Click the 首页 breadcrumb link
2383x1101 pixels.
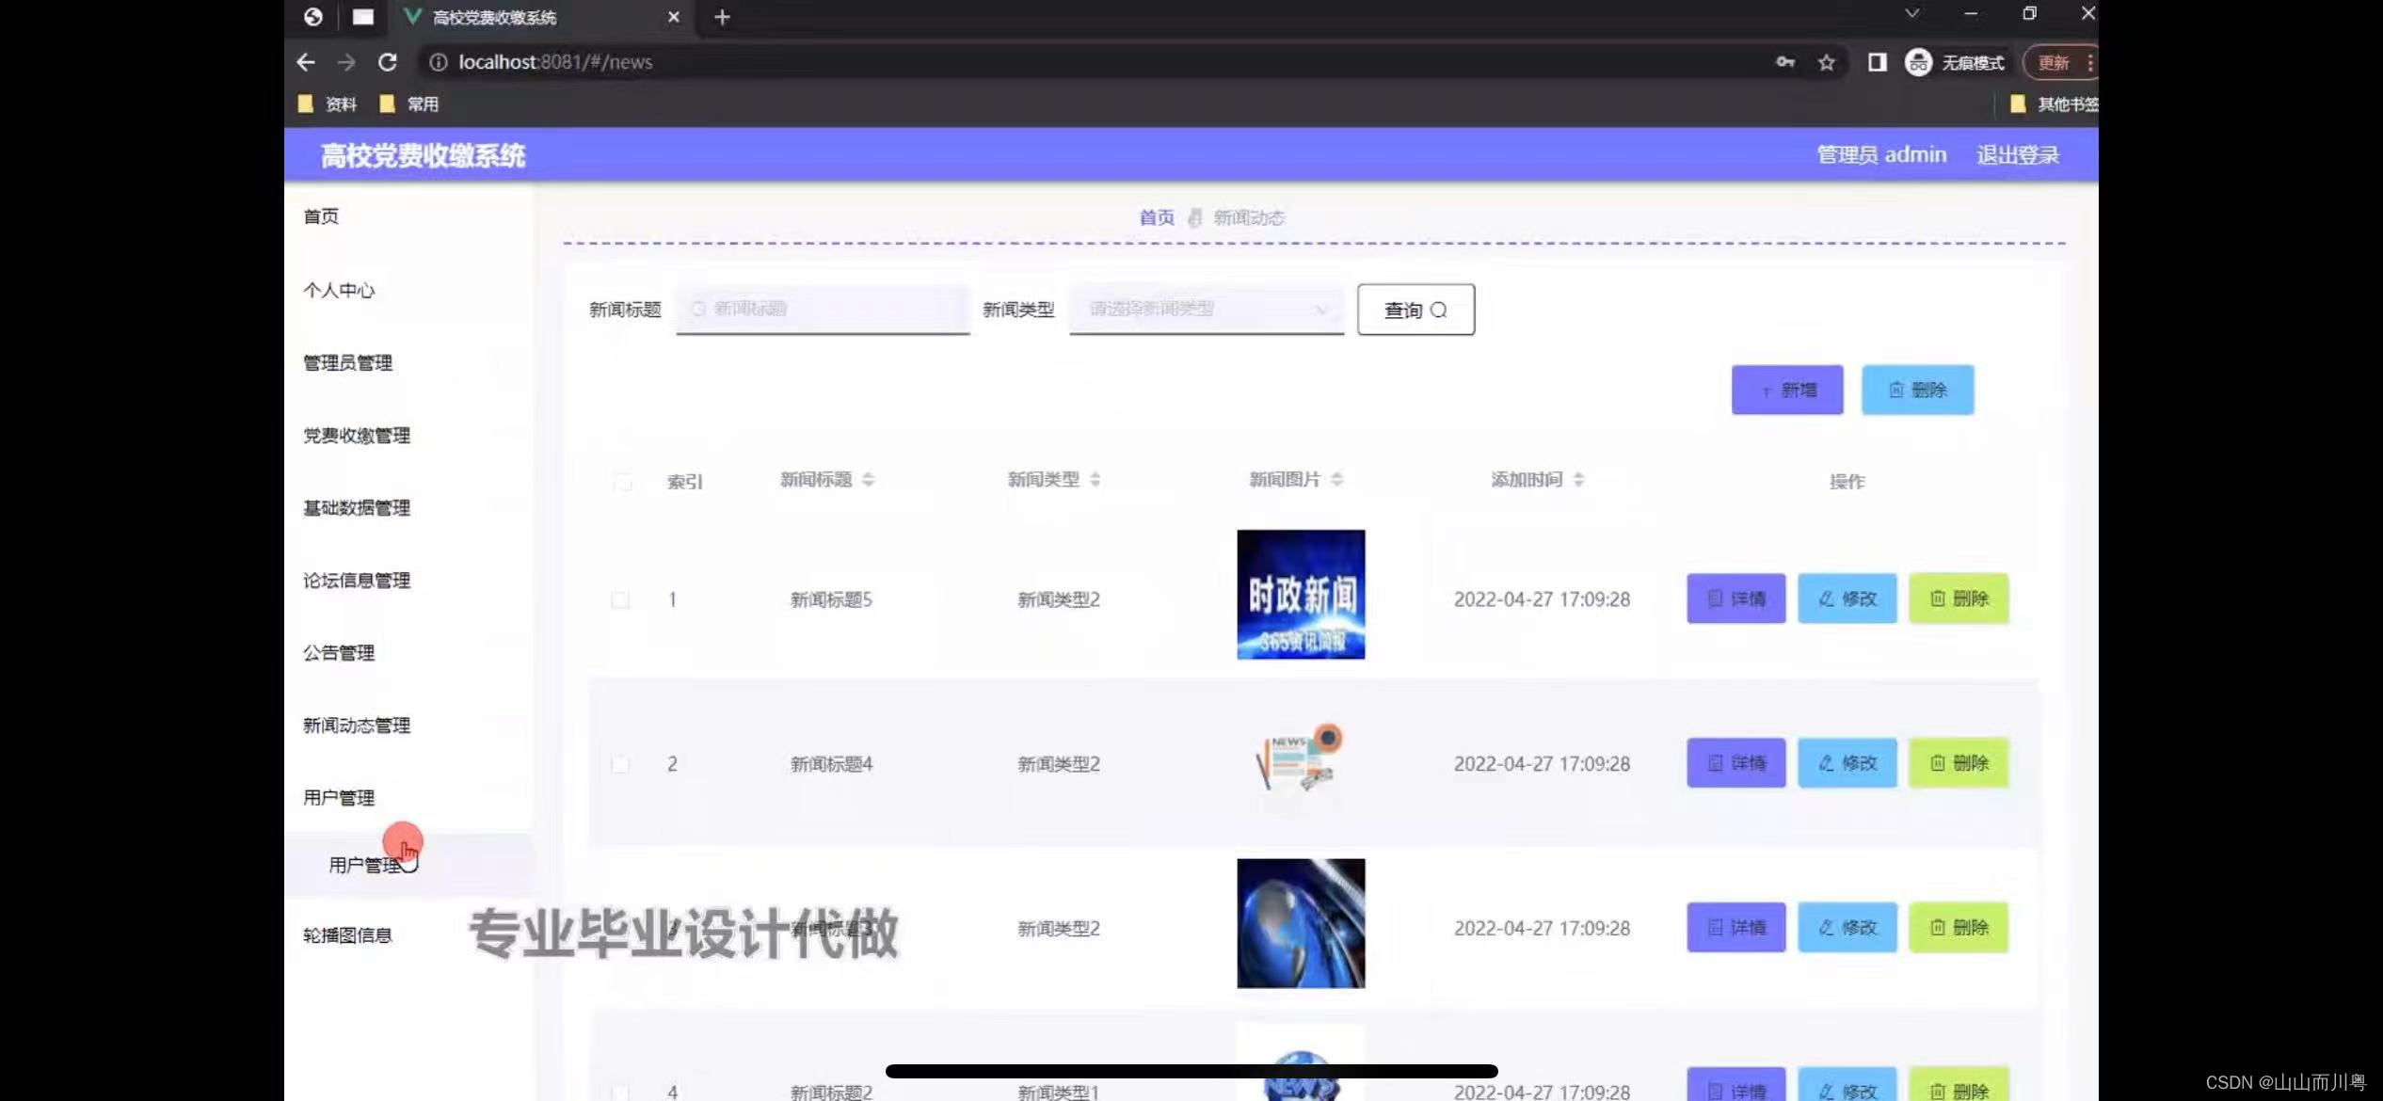1156,217
